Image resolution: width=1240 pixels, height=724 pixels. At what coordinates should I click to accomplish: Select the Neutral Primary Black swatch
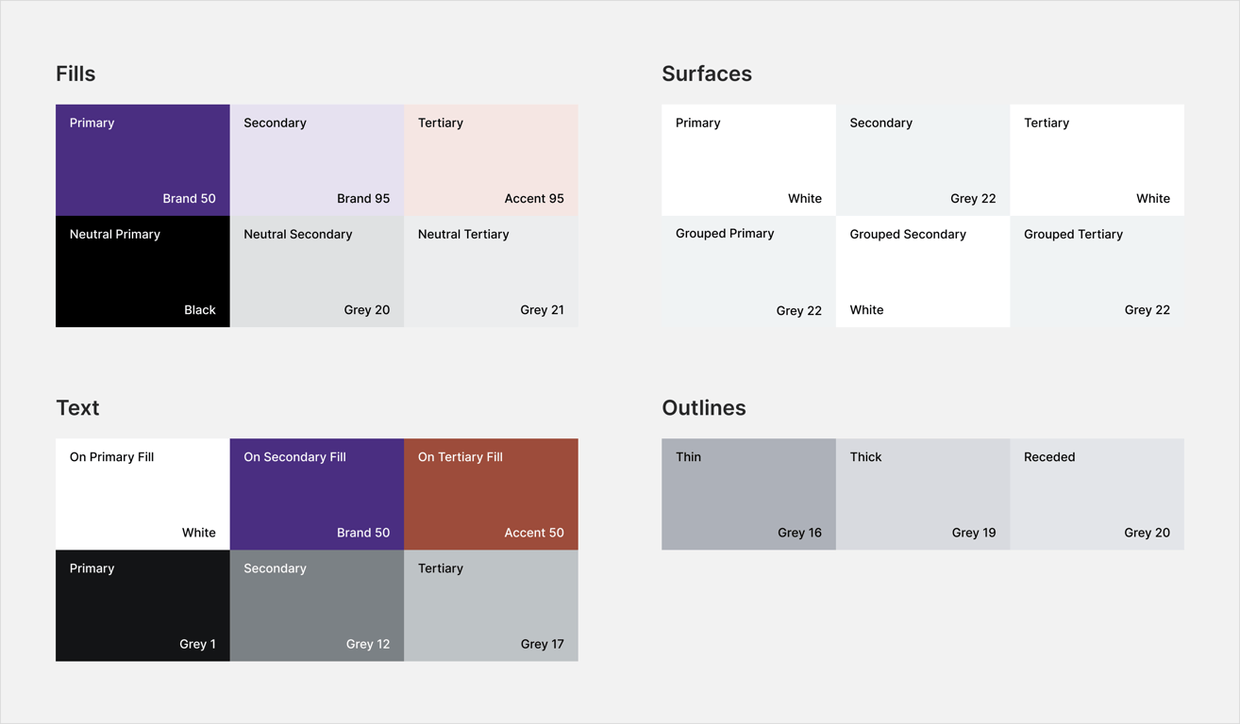pyautogui.click(x=142, y=271)
